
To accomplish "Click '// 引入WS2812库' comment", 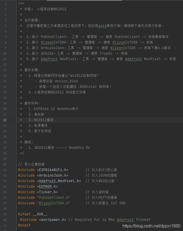I will pos(100,181).
